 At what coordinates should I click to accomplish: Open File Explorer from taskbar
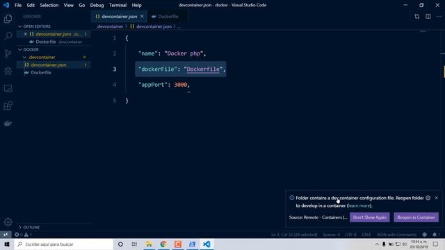149,244
